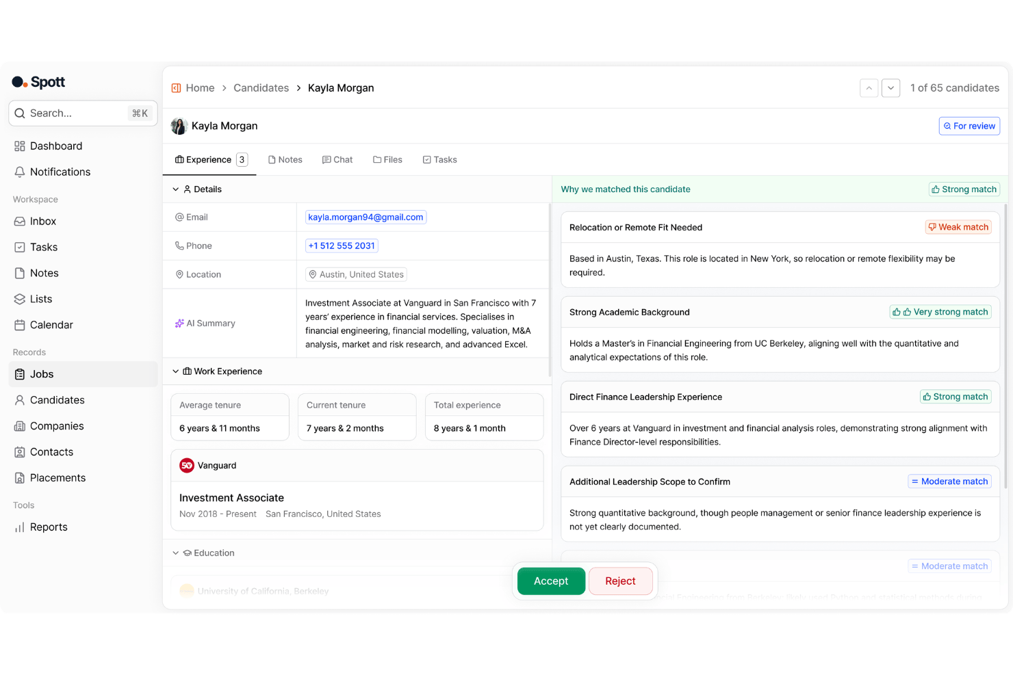
Task: Click the Total experience card
Action: [x=485, y=417]
